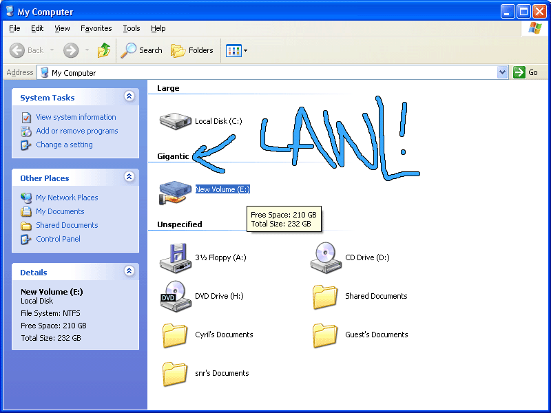Click the Control Panel icon in Other Places
551x413 pixels.
(x=25, y=239)
